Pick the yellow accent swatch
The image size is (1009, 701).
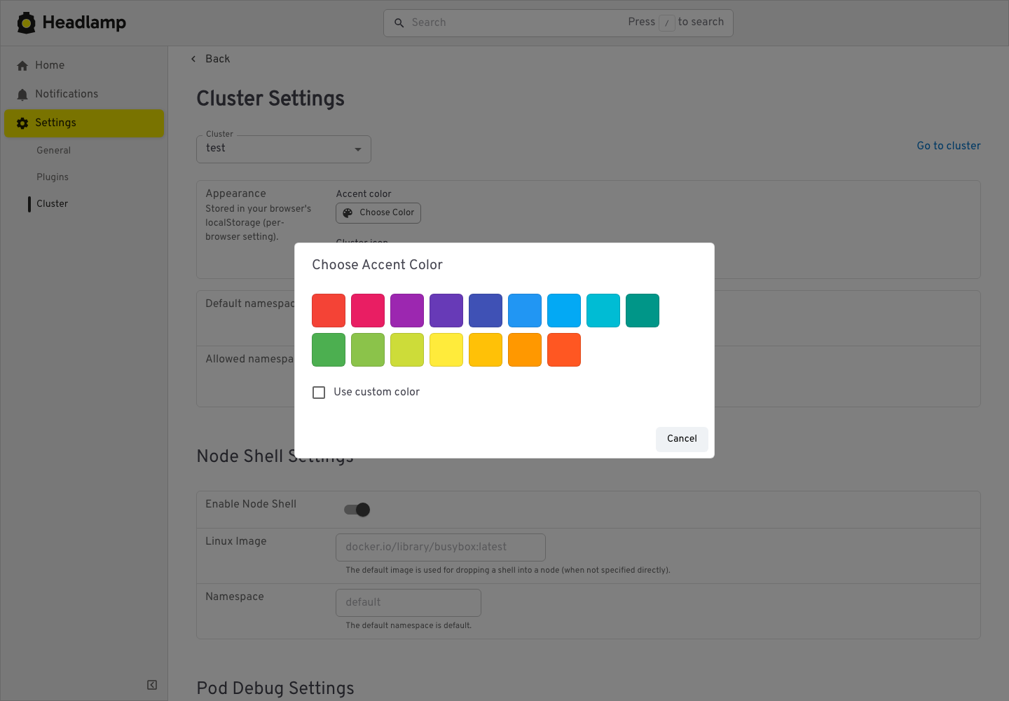coord(446,350)
